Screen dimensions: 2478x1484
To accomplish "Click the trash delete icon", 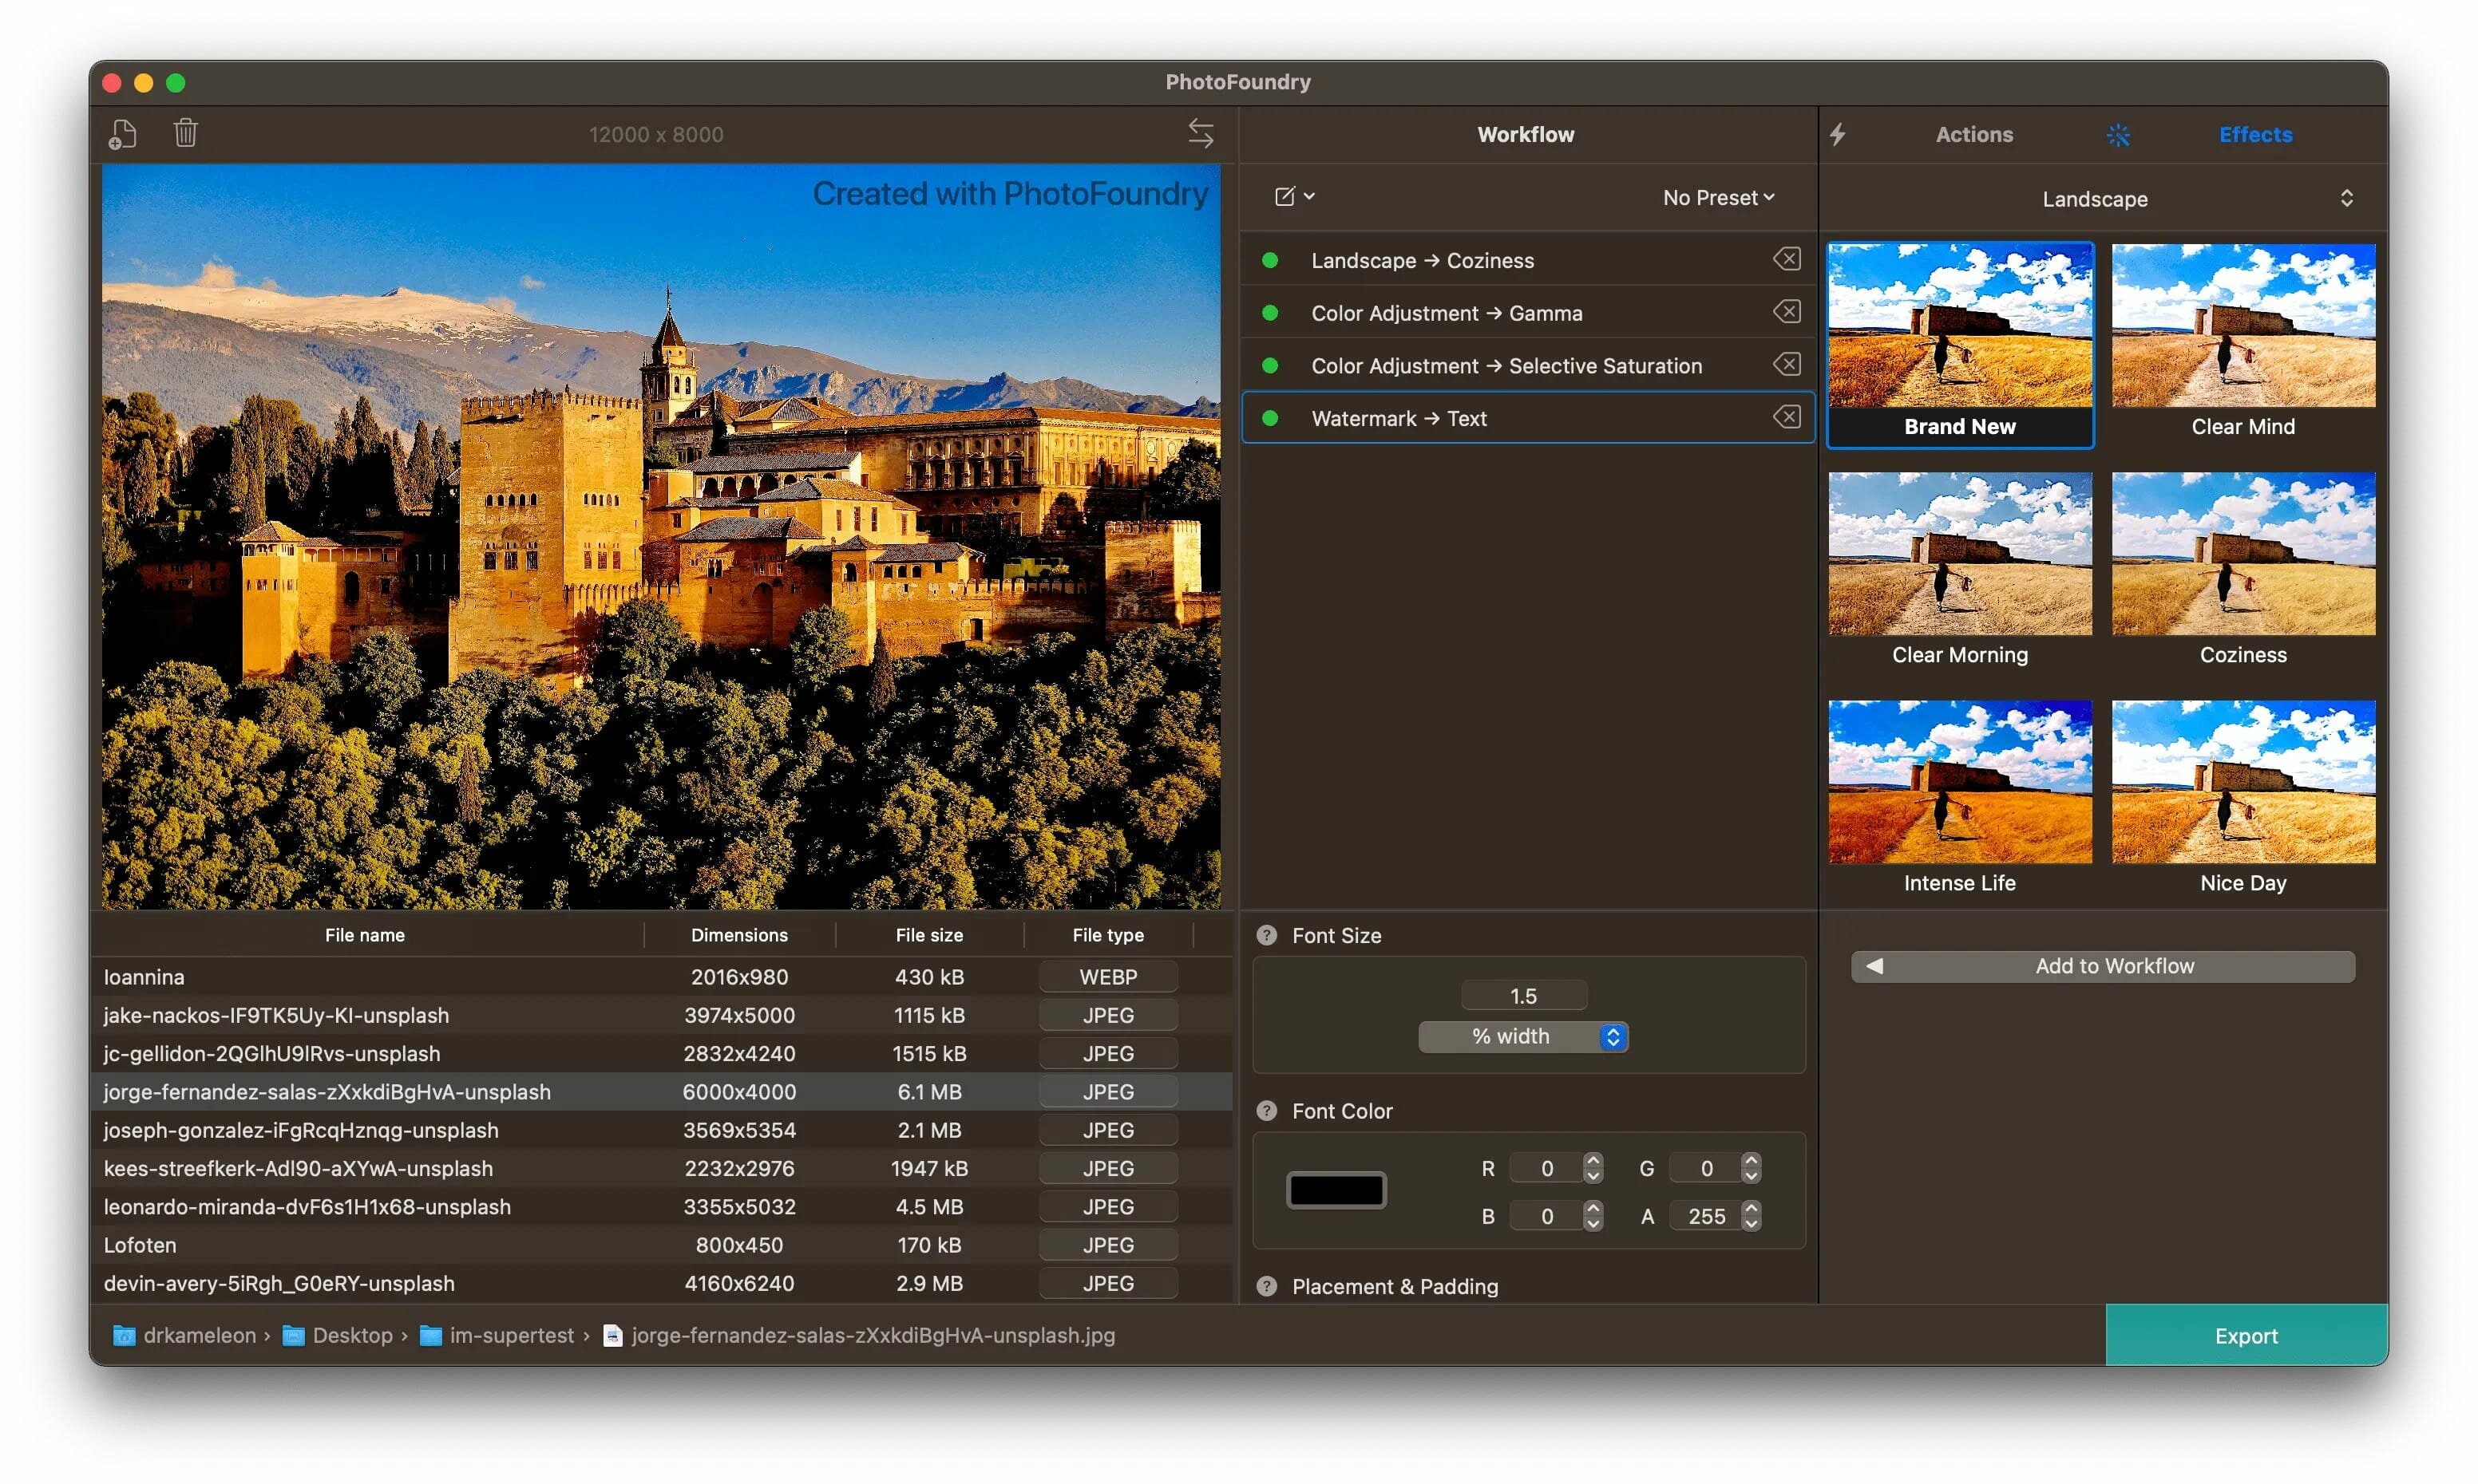I will pyautogui.click(x=185, y=133).
